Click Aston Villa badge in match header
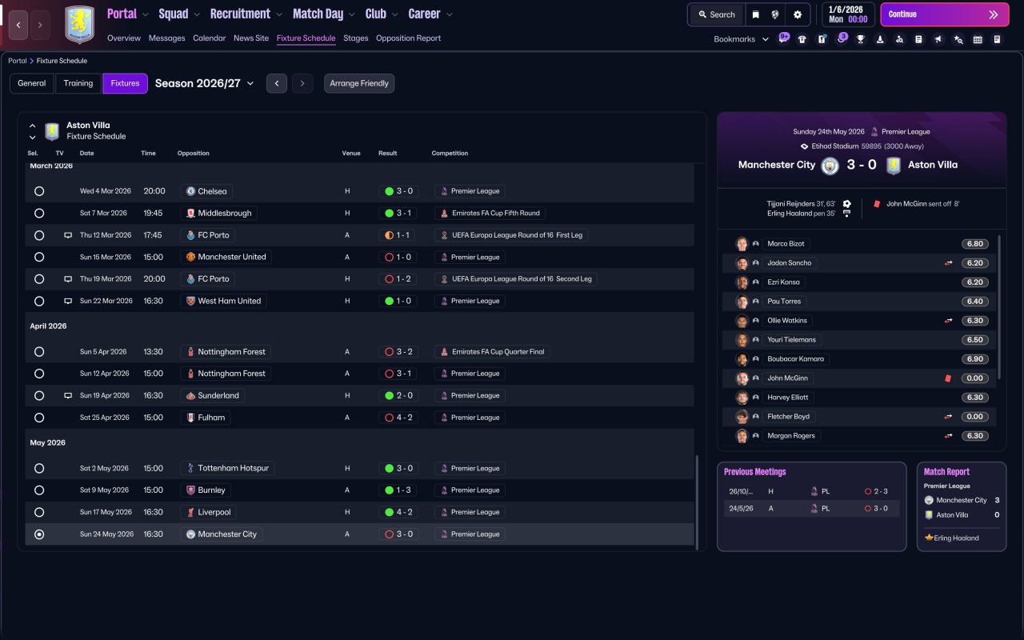 coord(894,165)
